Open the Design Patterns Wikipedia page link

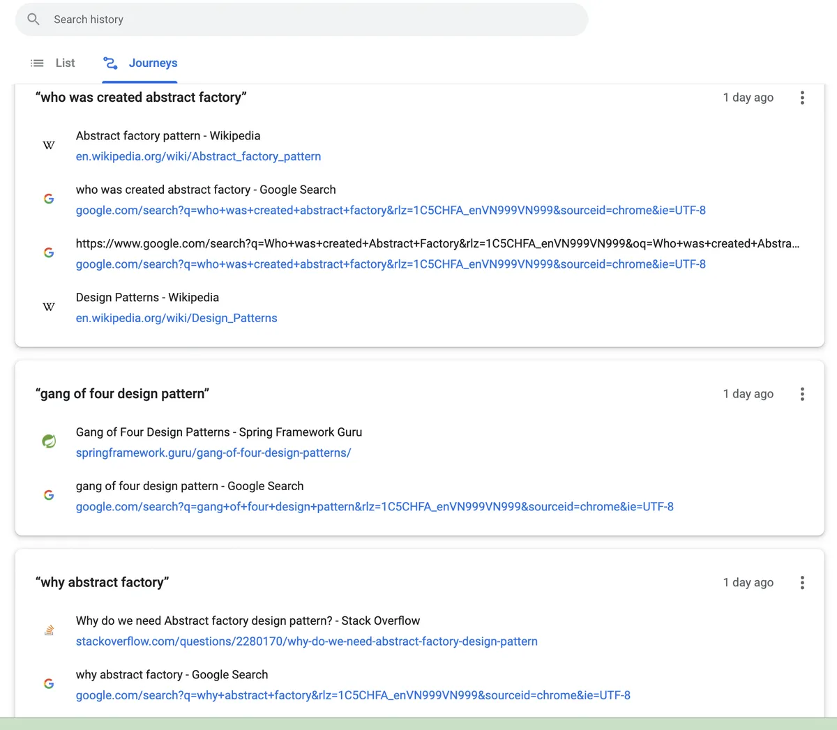[x=176, y=317]
